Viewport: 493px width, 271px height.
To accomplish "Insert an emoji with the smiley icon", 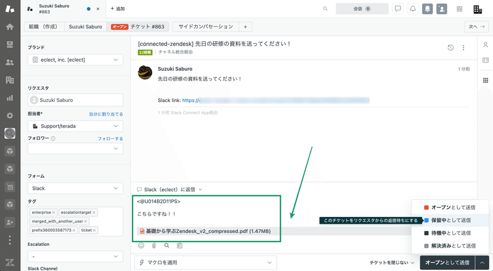I will pyautogui.click(x=141, y=246).
